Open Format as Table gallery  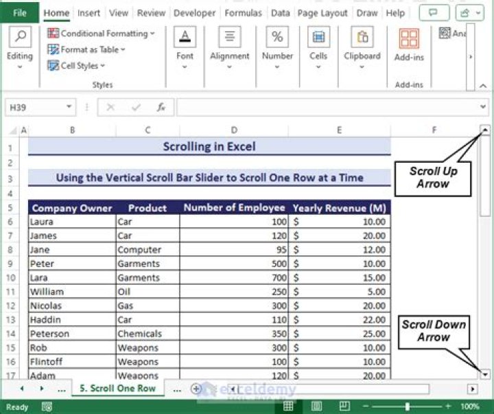coord(86,49)
